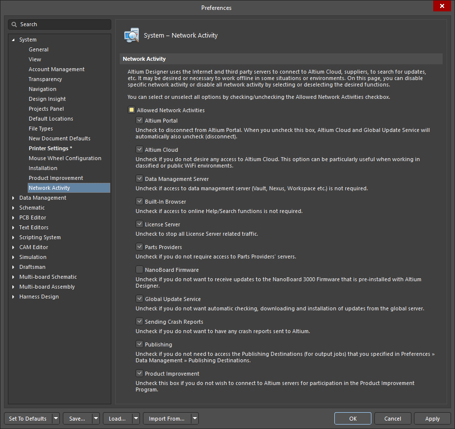Focus the Search input field
The image size is (455, 429).
click(59, 24)
